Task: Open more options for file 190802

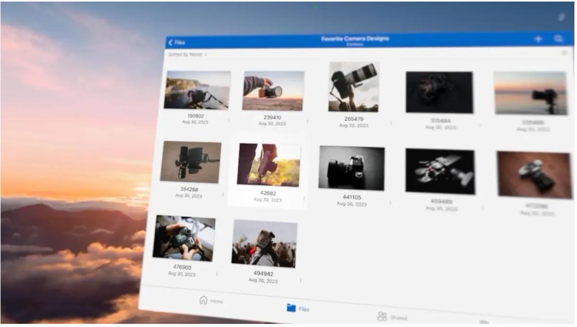Action: coord(229,120)
